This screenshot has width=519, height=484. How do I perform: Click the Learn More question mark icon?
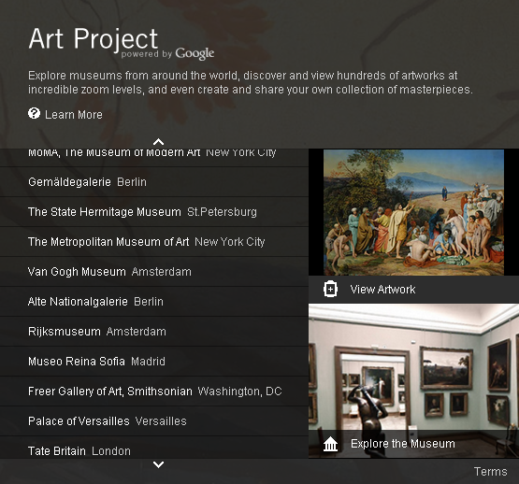click(34, 113)
